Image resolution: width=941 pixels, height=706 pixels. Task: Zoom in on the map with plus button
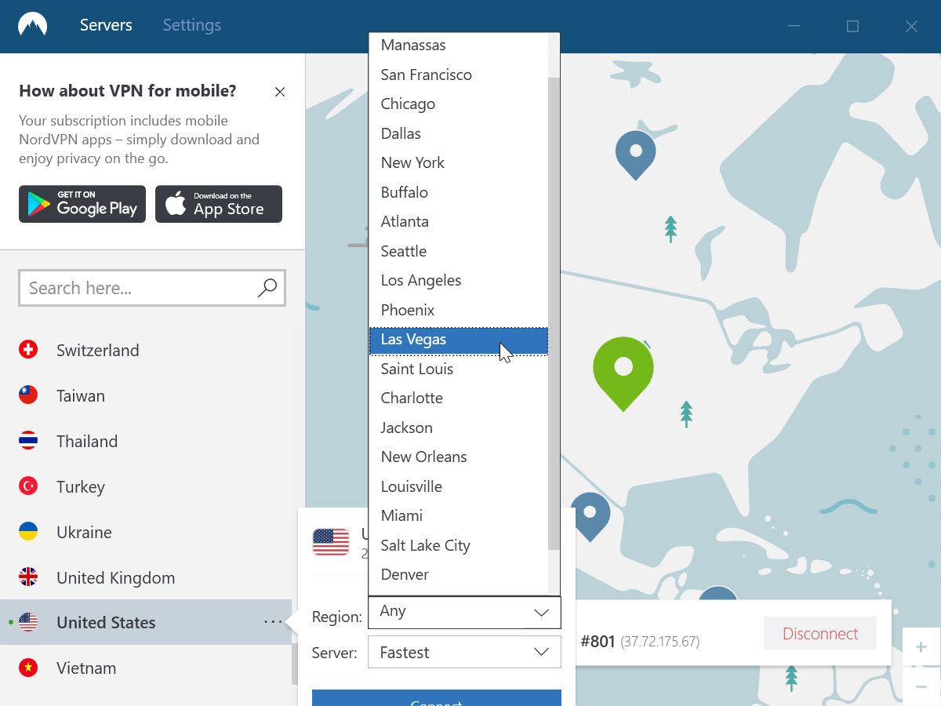click(x=921, y=647)
